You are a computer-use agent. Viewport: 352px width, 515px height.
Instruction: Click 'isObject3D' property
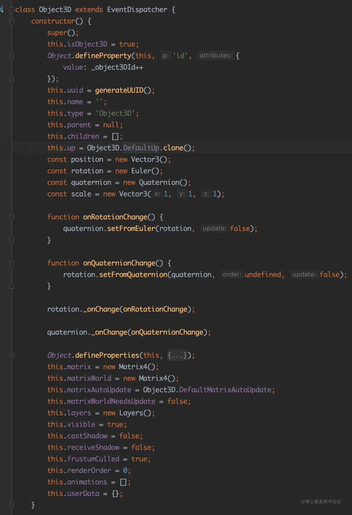pos(87,44)
